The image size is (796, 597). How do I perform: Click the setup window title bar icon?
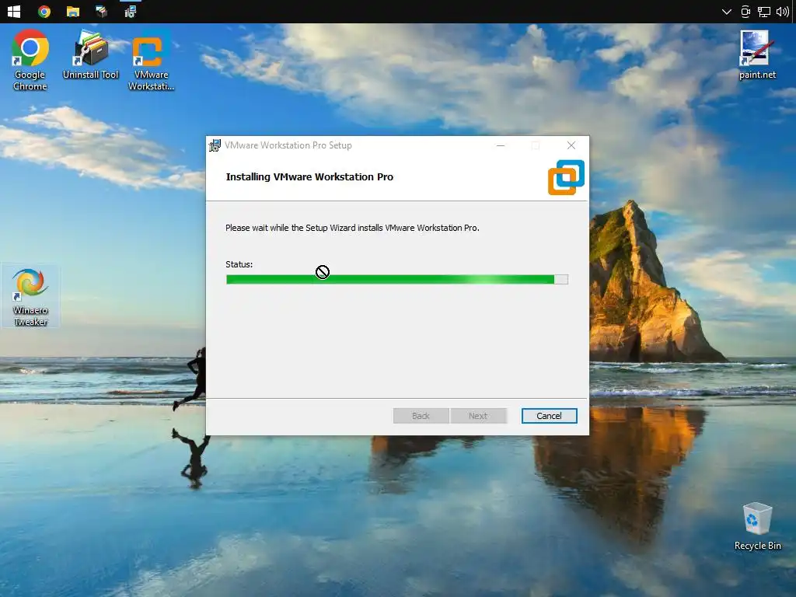[215, 145]
